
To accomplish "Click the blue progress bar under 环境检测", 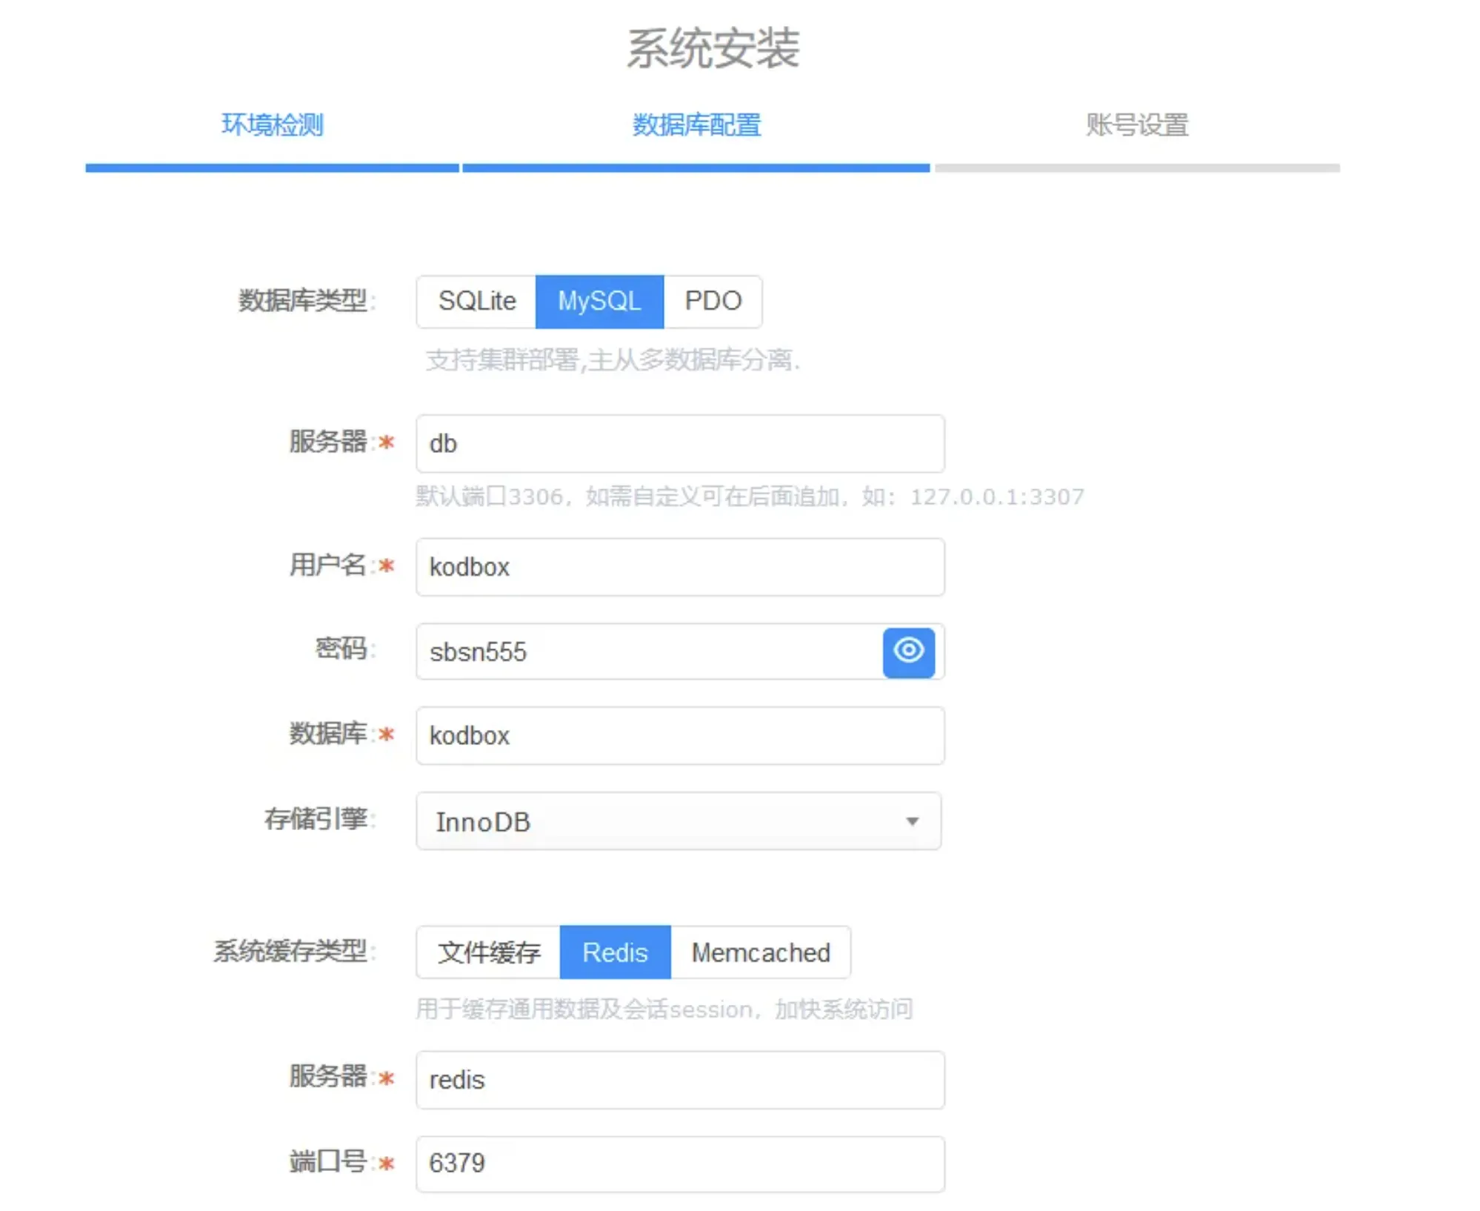I will 272,168.
